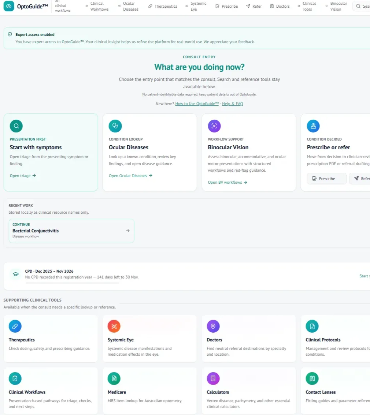Go to Therapeutics in the top navigation
Image resolution: width=370 pixels, height=415 pixels.
[163, 6]
